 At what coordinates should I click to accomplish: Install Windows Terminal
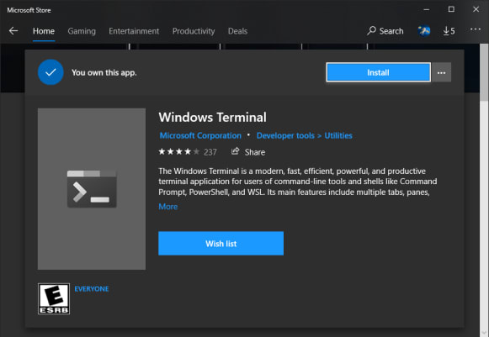pos(378,72)
